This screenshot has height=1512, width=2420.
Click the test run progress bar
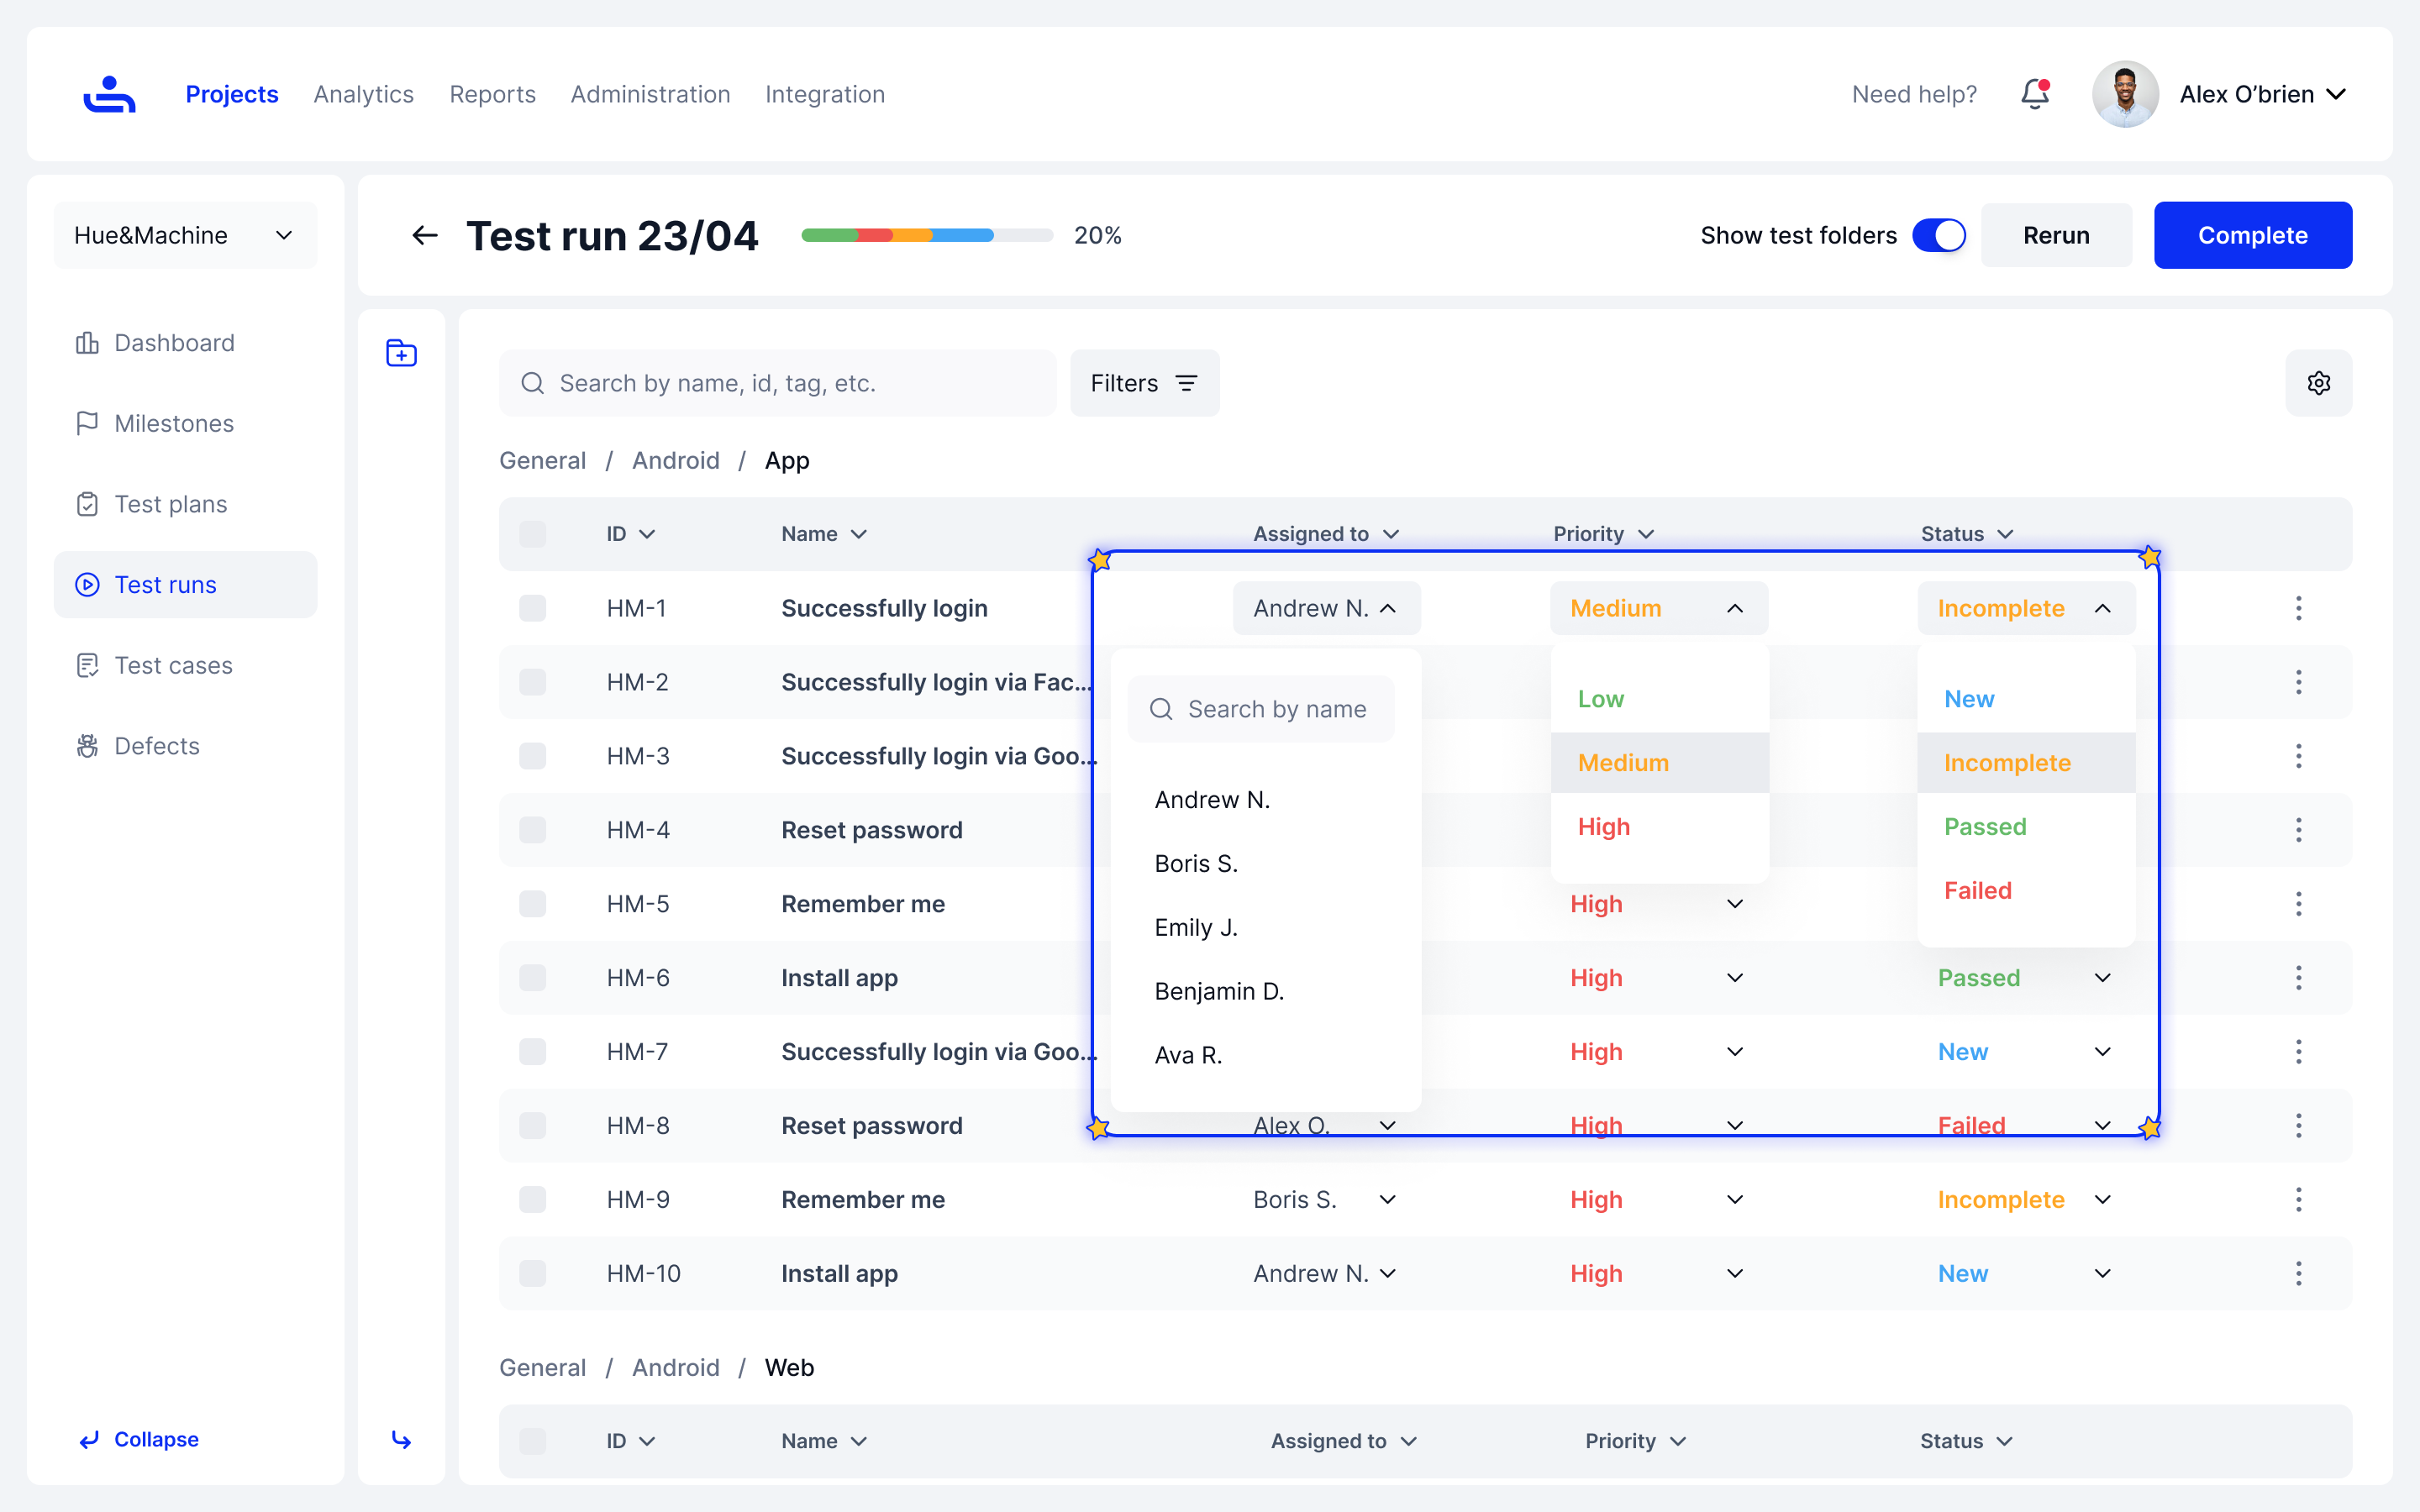point(926,235)
